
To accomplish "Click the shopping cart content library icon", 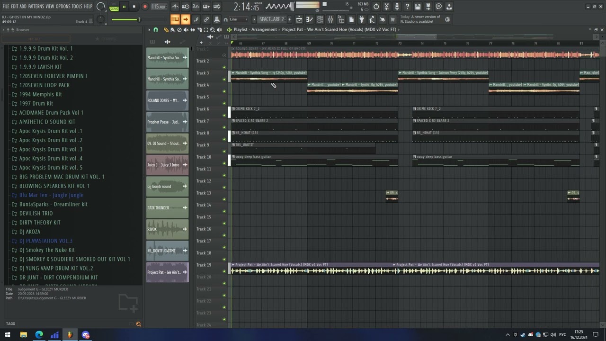I will click(392, 19).
